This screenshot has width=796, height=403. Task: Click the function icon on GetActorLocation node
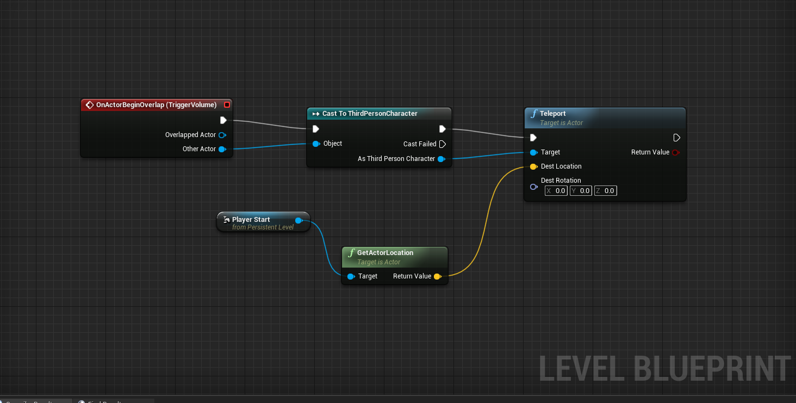pos(351,253)
